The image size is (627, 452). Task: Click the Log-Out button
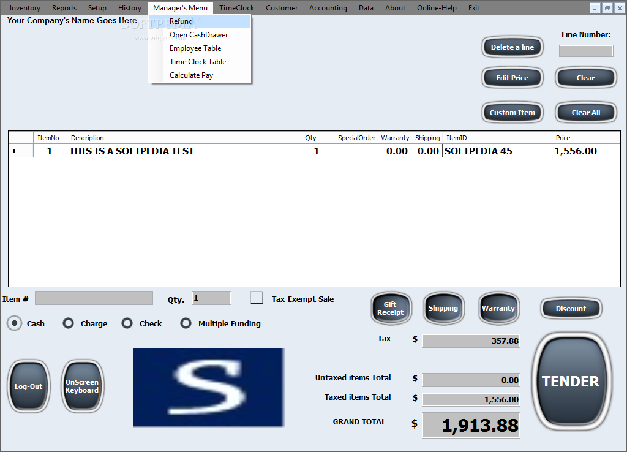28,386
